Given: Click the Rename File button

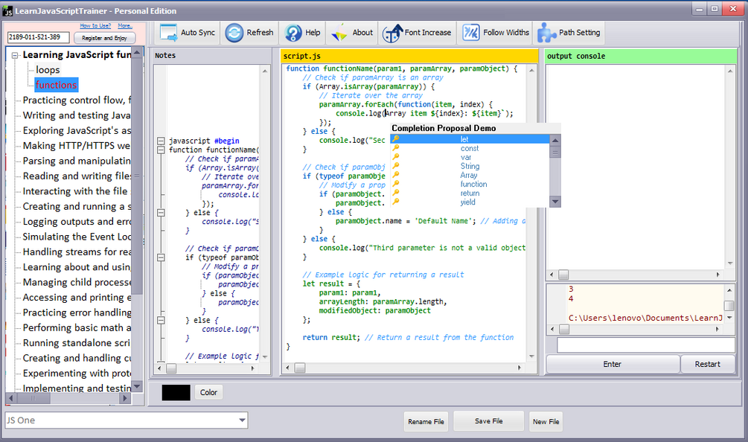Looking at the screenshot, I should tap(426, 421).
